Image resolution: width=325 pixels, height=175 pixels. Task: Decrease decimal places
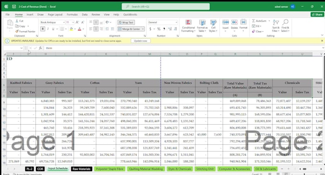pyautogui.click(x=175, y=29)
